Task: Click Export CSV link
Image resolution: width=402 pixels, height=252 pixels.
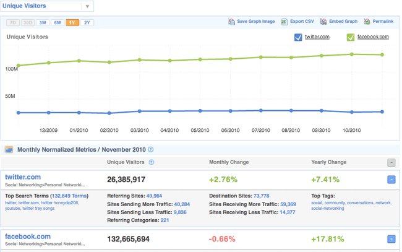Action: pyautogui.click(x=302, y=21)
